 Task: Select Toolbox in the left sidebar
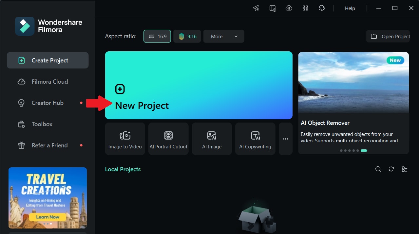coord(48,124)
